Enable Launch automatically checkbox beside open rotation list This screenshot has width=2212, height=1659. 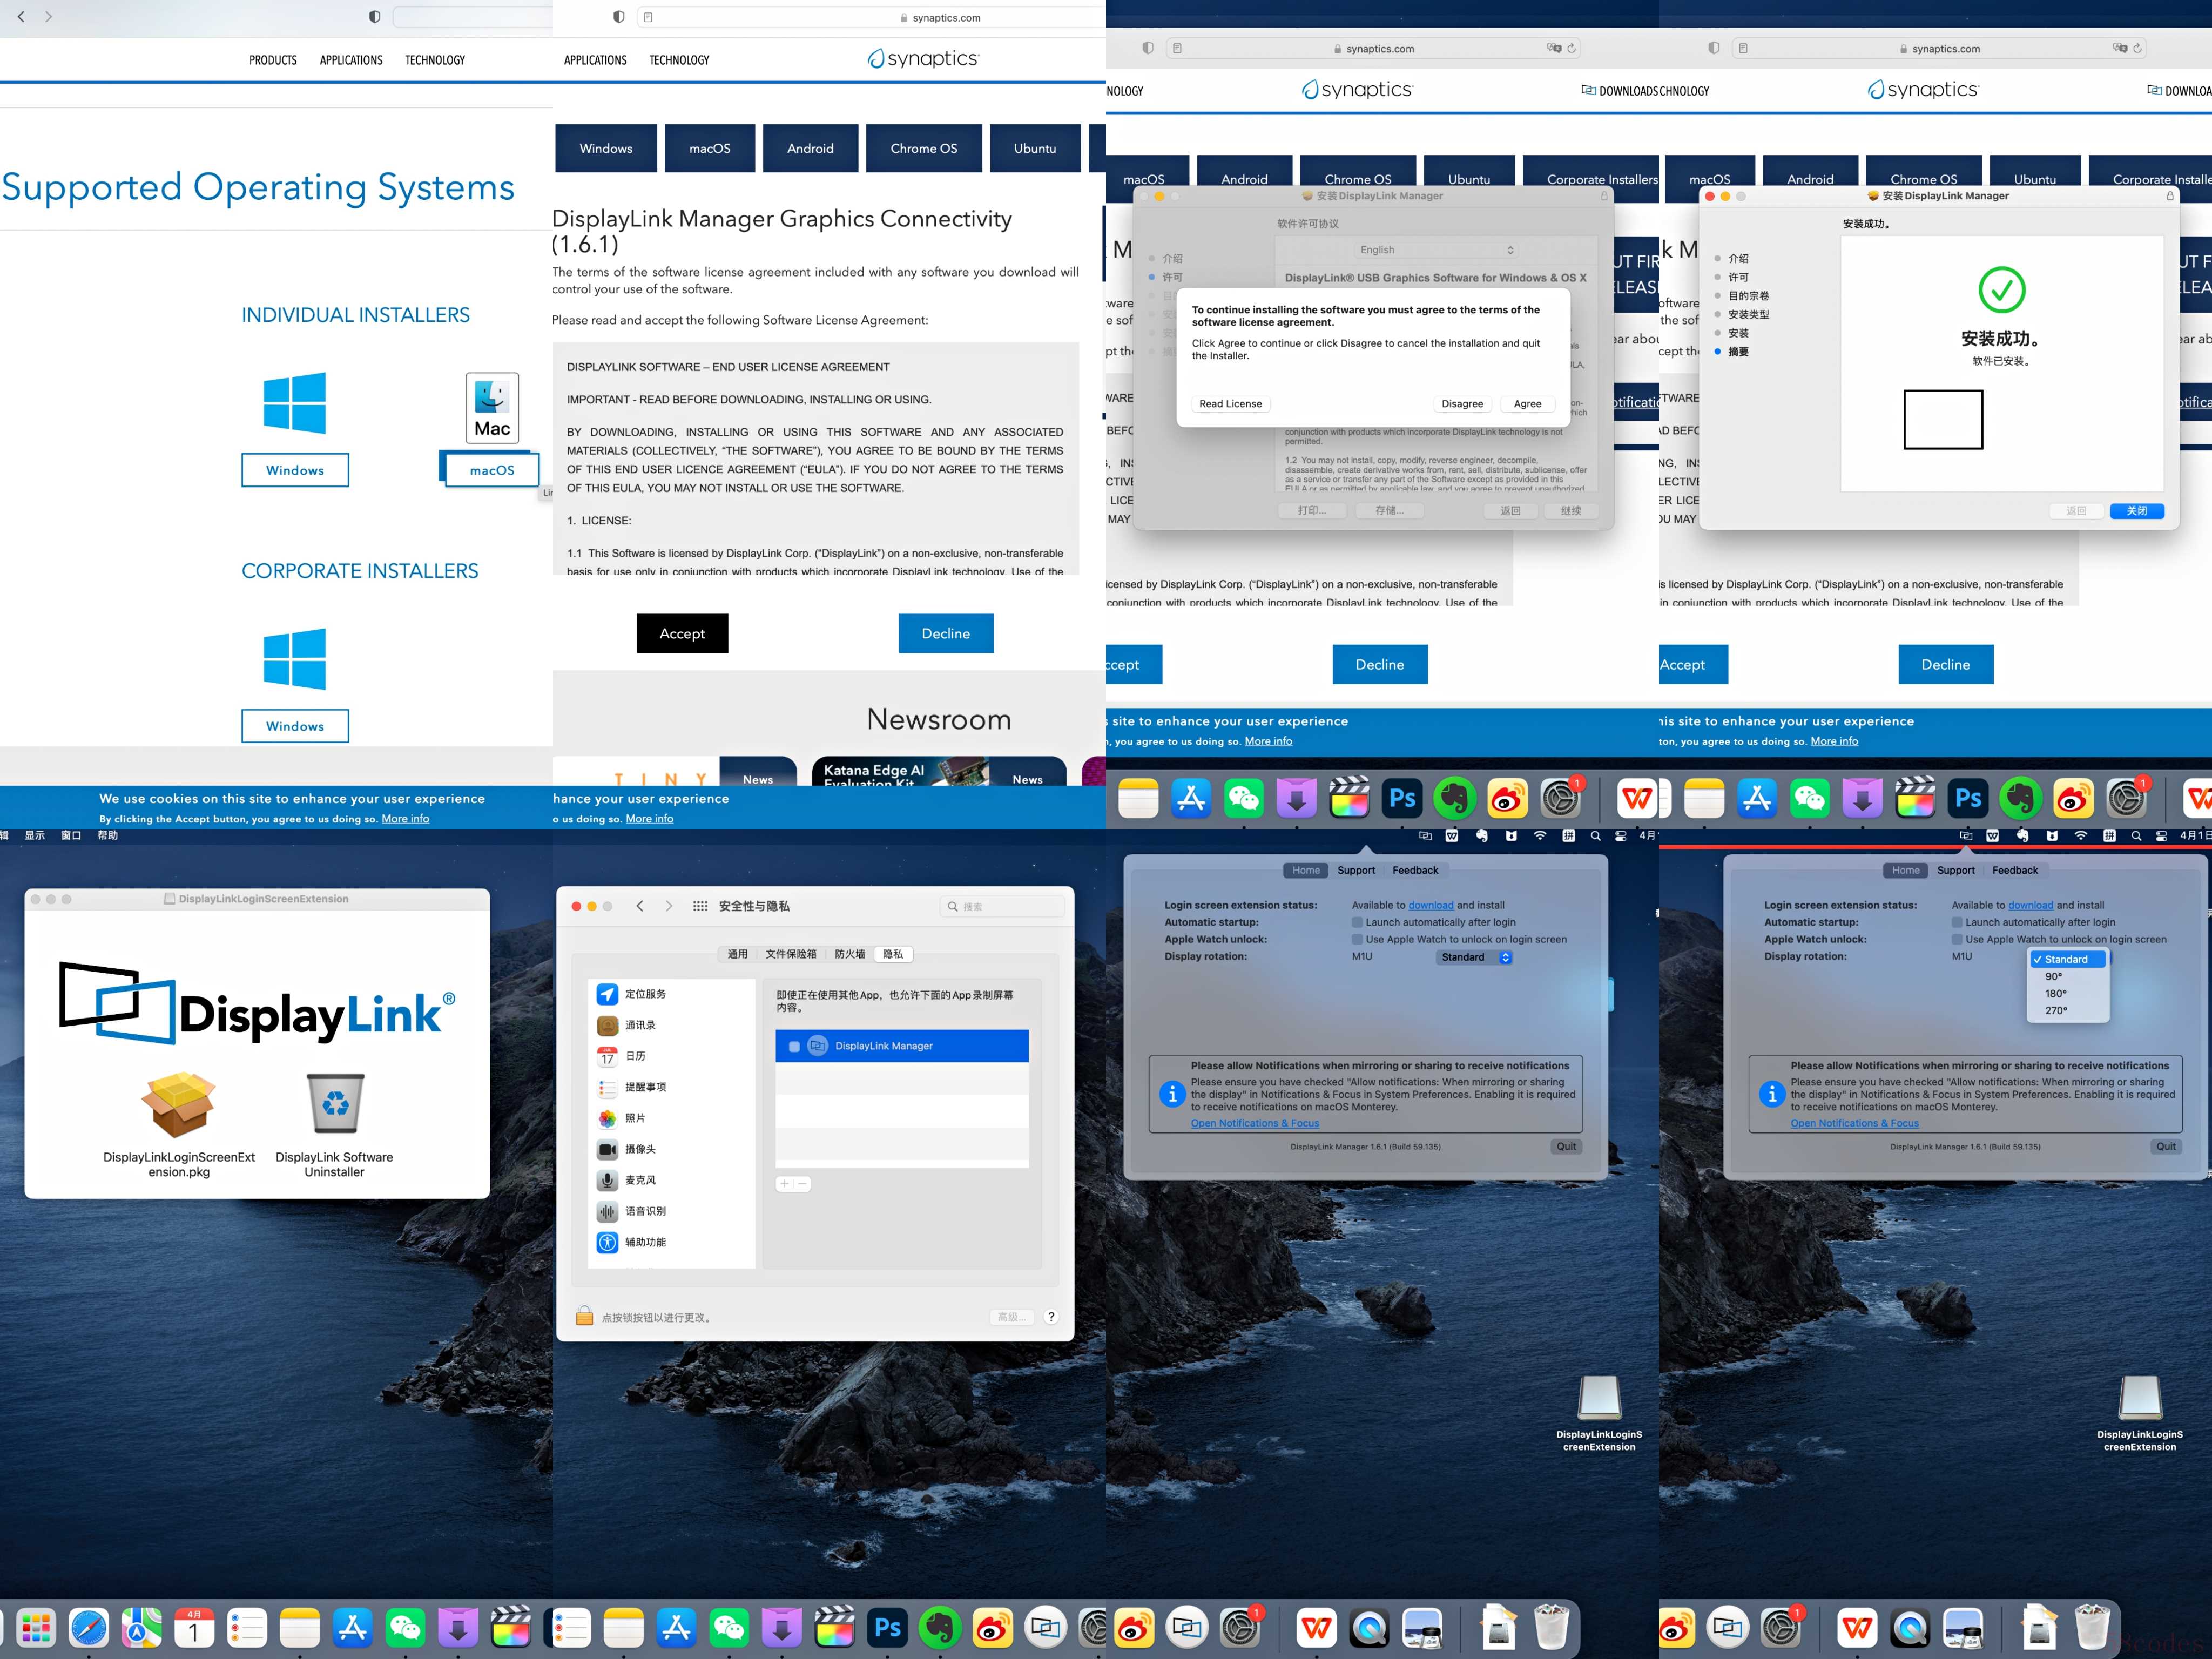coord(1957,922)
